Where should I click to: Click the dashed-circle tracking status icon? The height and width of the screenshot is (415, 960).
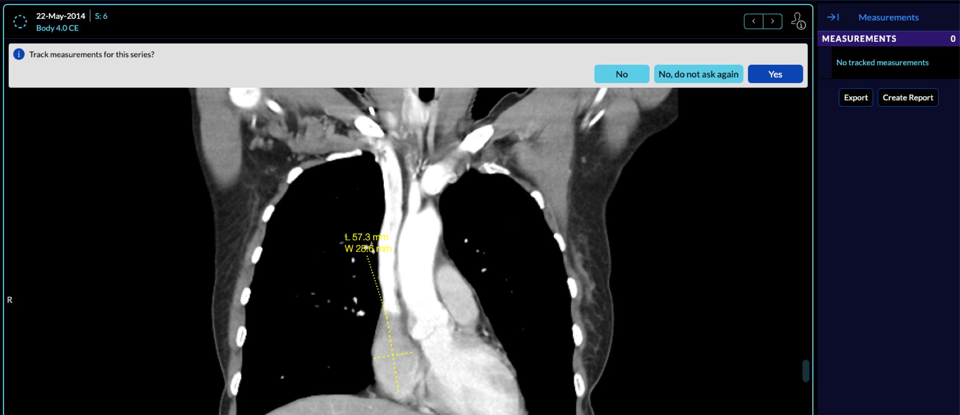point(20,21)
